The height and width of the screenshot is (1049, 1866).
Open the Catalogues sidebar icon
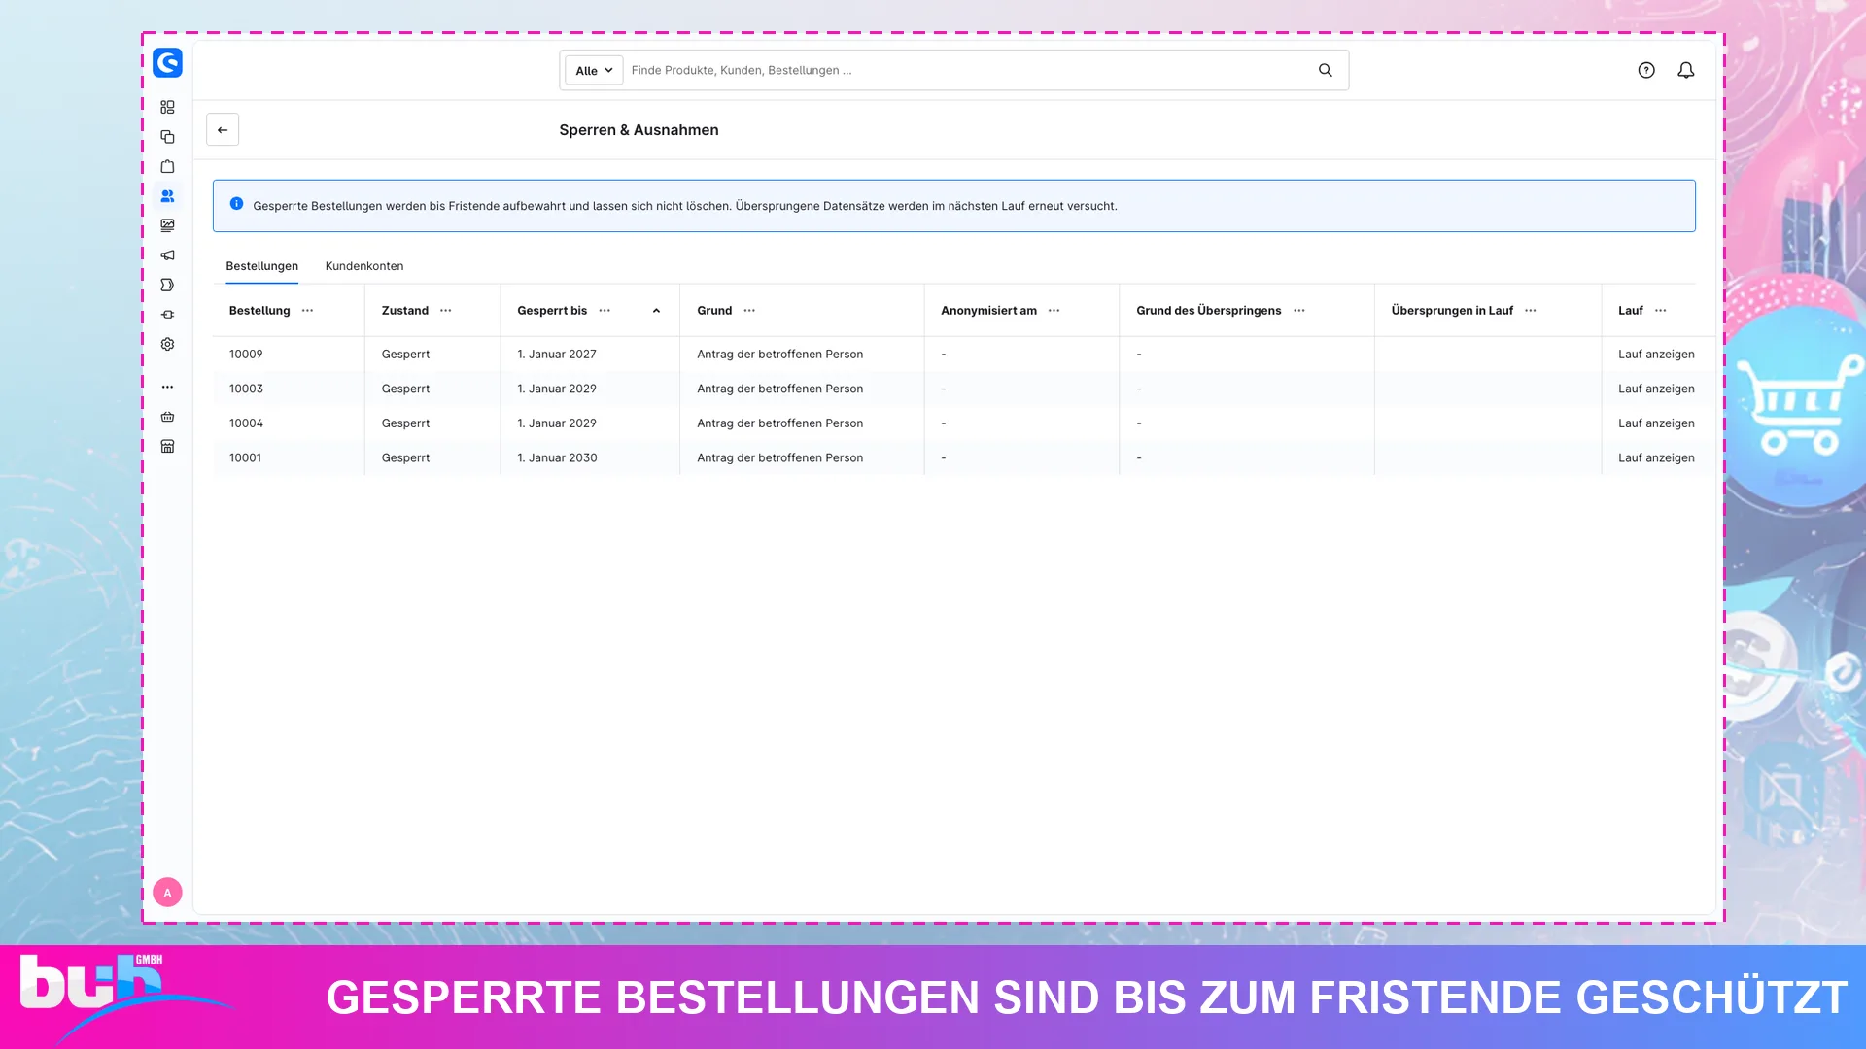pos(167,137)
